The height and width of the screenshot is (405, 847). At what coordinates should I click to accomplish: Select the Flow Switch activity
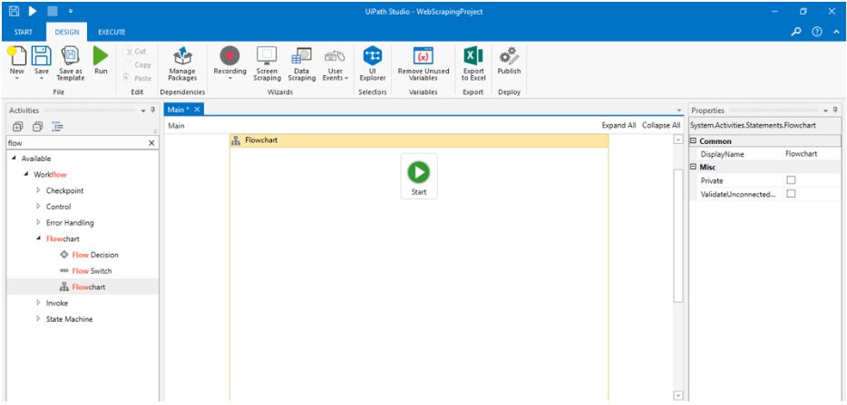click(86, 271)
